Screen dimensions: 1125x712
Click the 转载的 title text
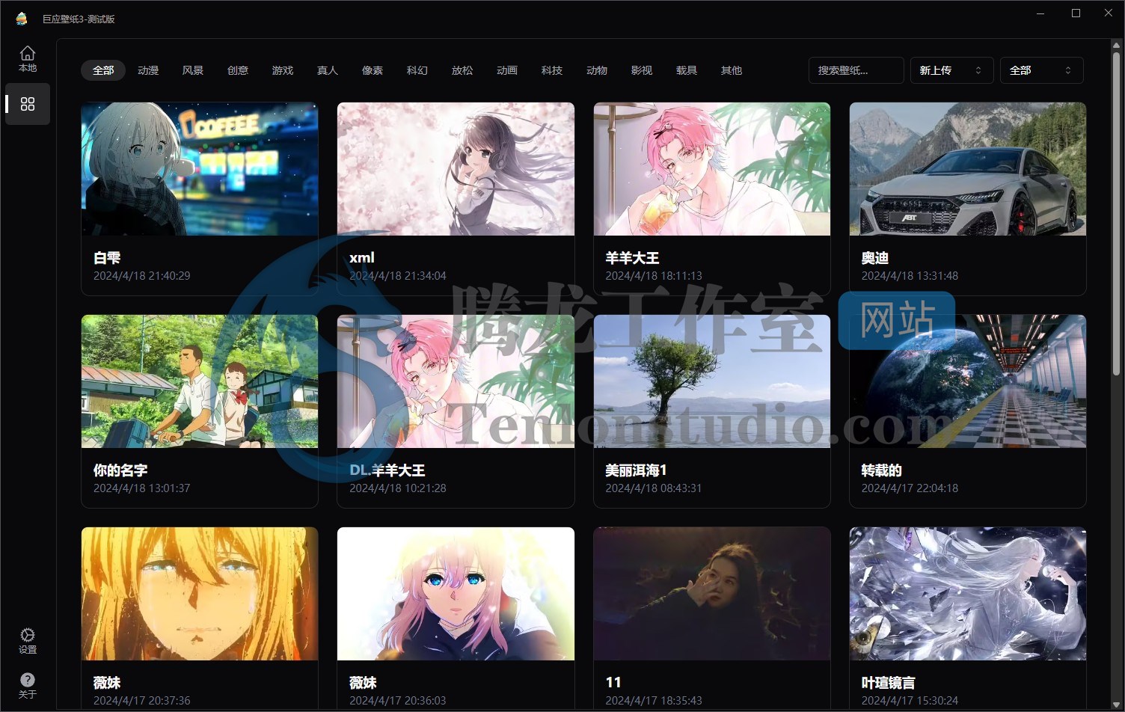(x=882, y=470)
